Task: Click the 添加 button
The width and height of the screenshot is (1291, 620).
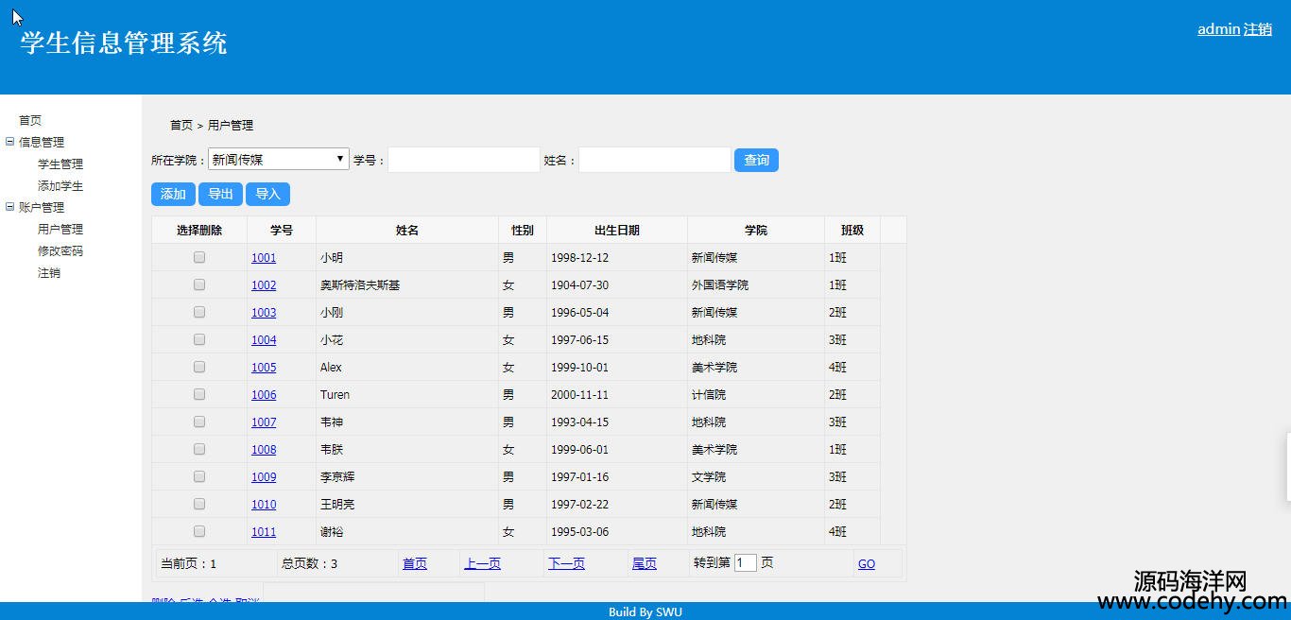Action: click(x=173, y=194)
